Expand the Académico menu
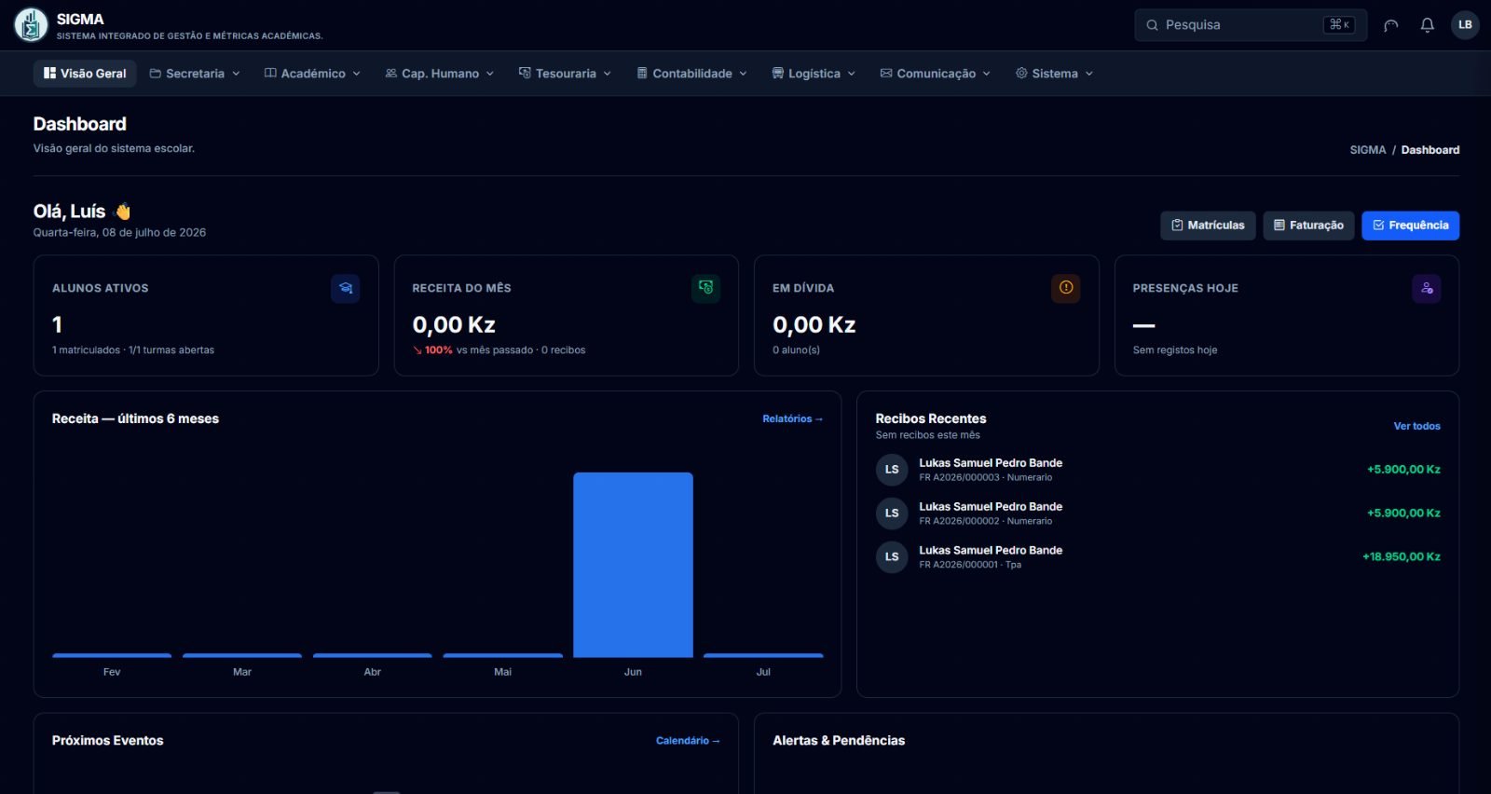 312,74
